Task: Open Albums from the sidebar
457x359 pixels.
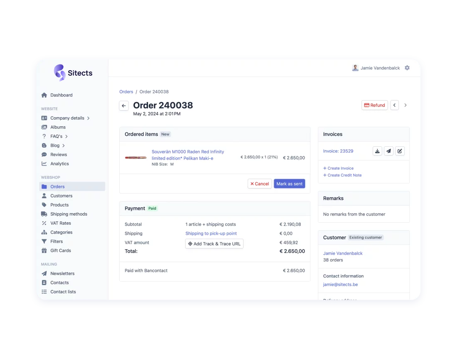Action: 58,127
